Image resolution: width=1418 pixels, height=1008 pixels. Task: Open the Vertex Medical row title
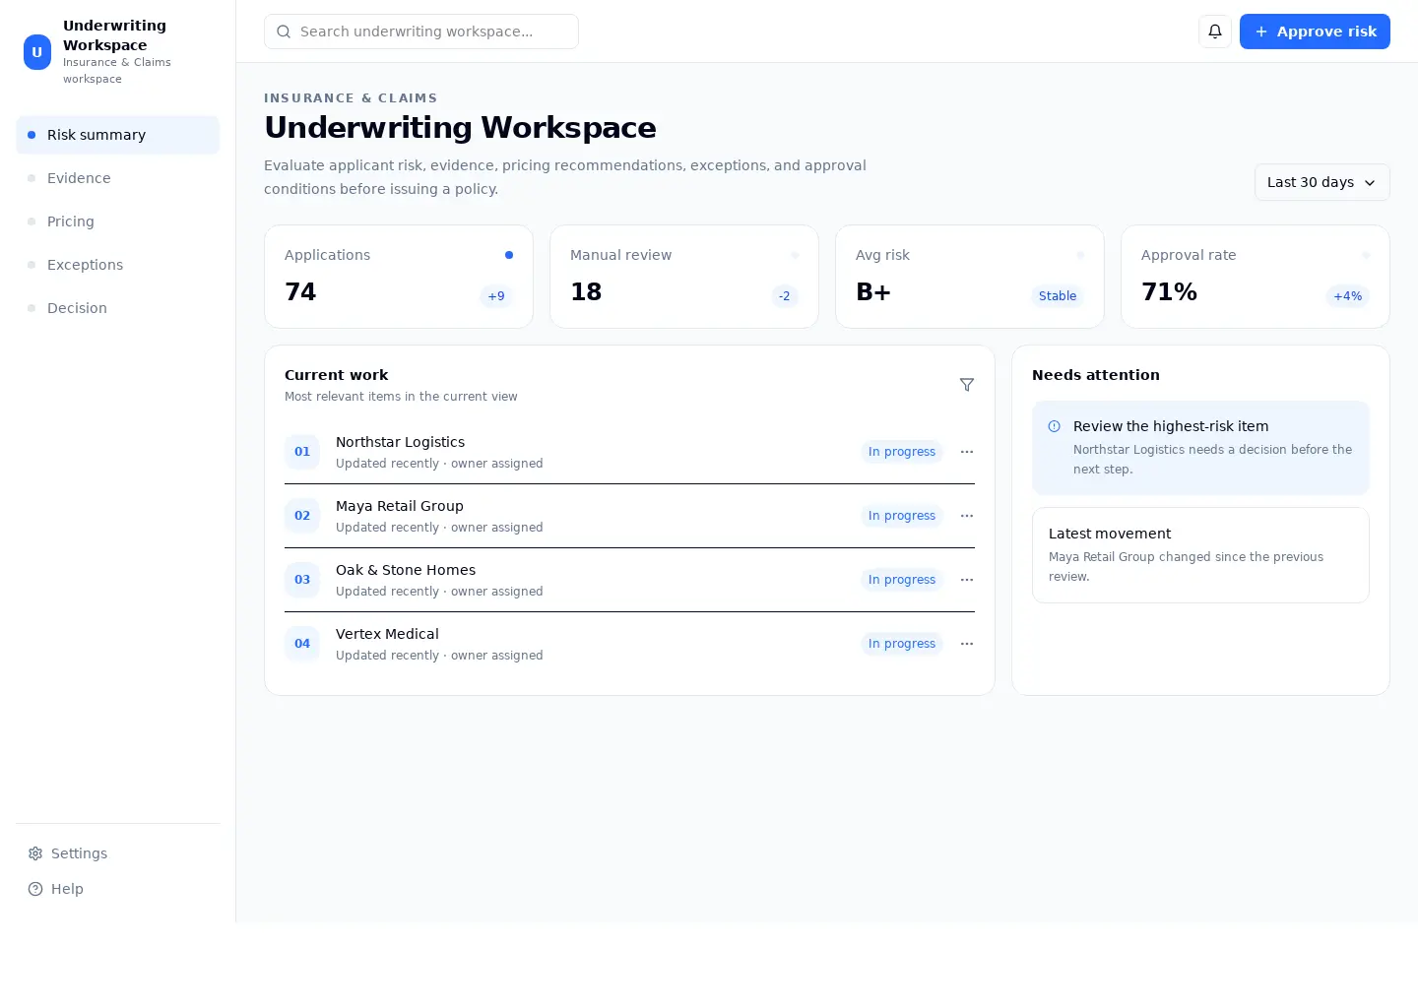[x=387, y=634]
